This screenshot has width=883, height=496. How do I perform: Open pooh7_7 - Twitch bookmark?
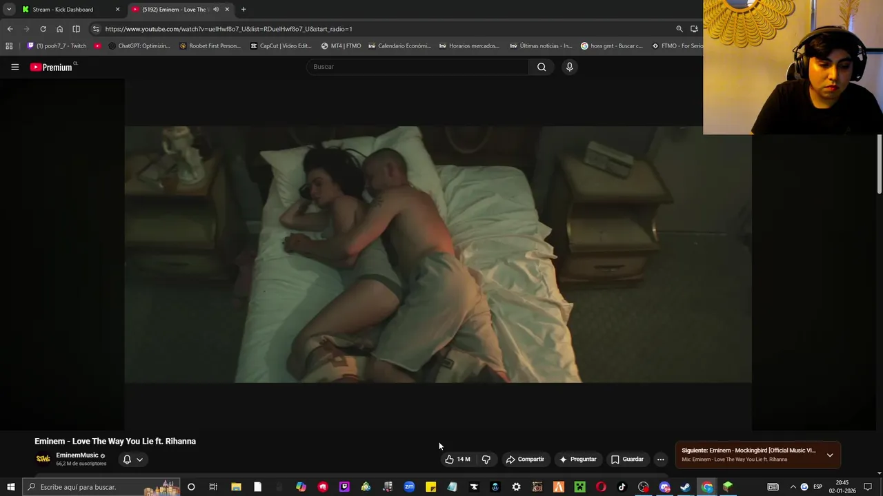57,46
